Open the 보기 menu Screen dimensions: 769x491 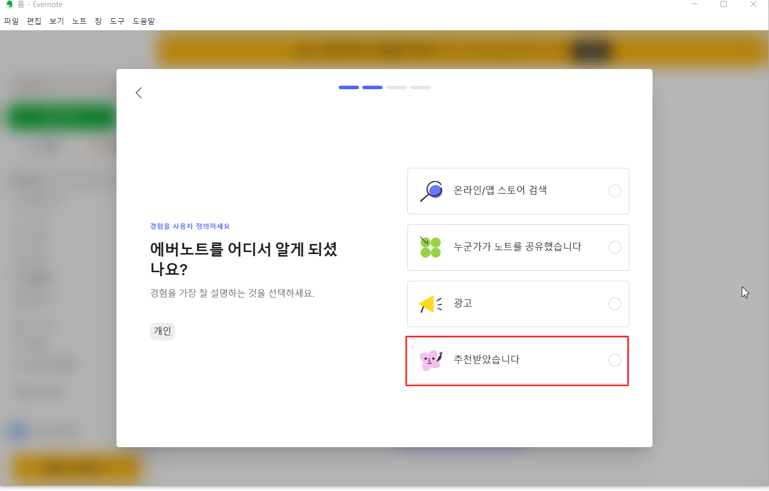point(57,21)
